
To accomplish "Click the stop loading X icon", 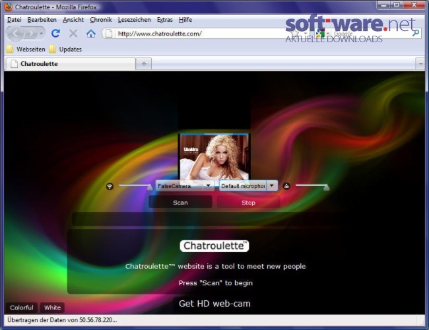I will 73,34.
